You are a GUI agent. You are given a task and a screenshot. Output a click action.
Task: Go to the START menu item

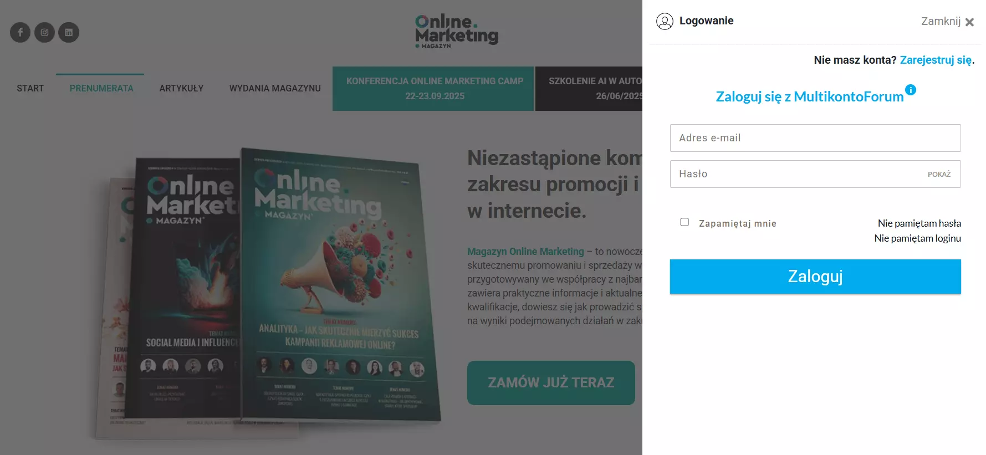30,88
